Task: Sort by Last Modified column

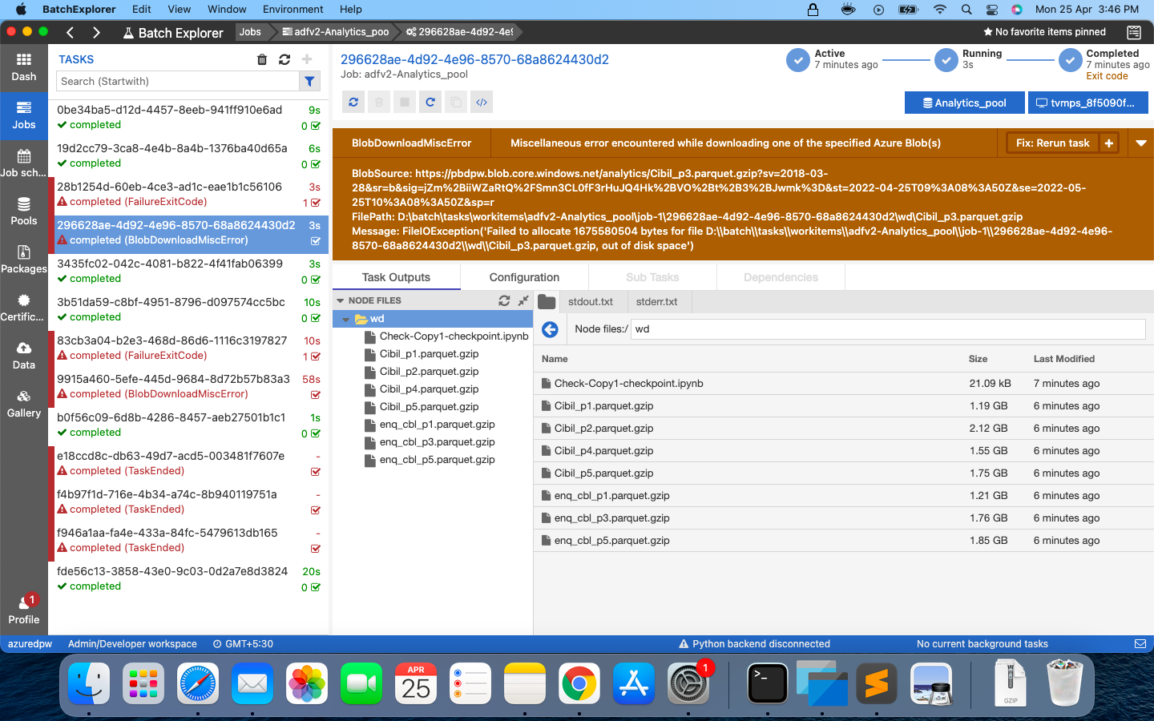Action: tap(1063, 359)
